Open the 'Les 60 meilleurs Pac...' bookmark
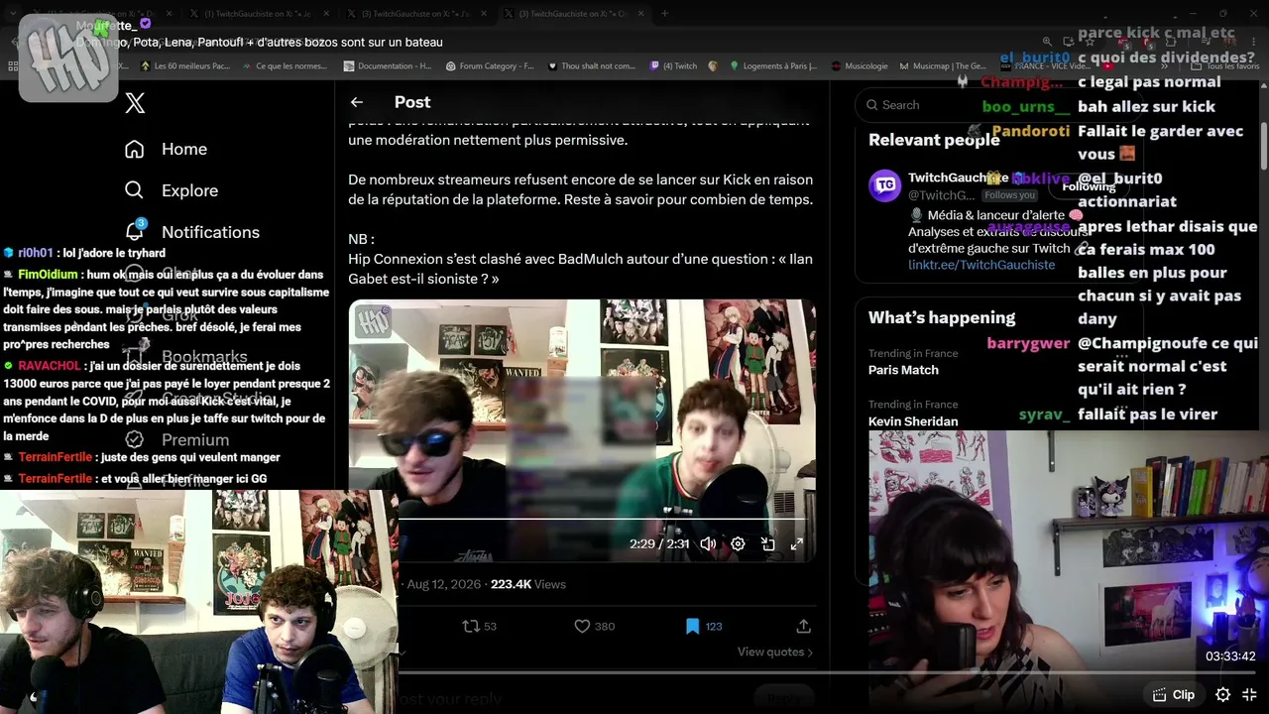This screenshot has width=1269, height=714. (x=184, y=66)
